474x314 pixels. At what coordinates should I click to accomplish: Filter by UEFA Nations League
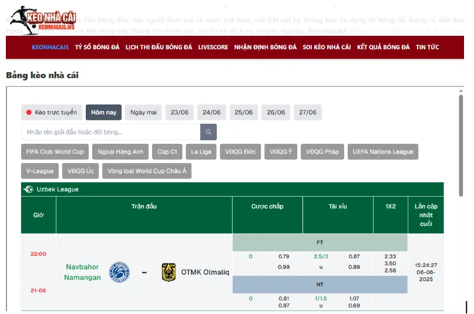(383, 151)
